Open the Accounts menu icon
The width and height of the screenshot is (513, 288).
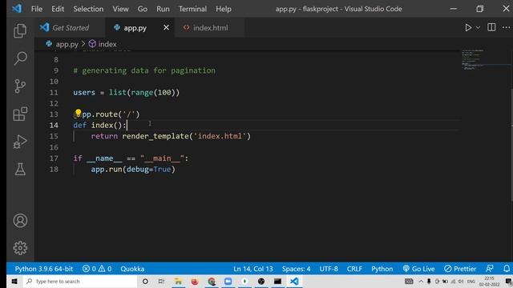(20, 221)
